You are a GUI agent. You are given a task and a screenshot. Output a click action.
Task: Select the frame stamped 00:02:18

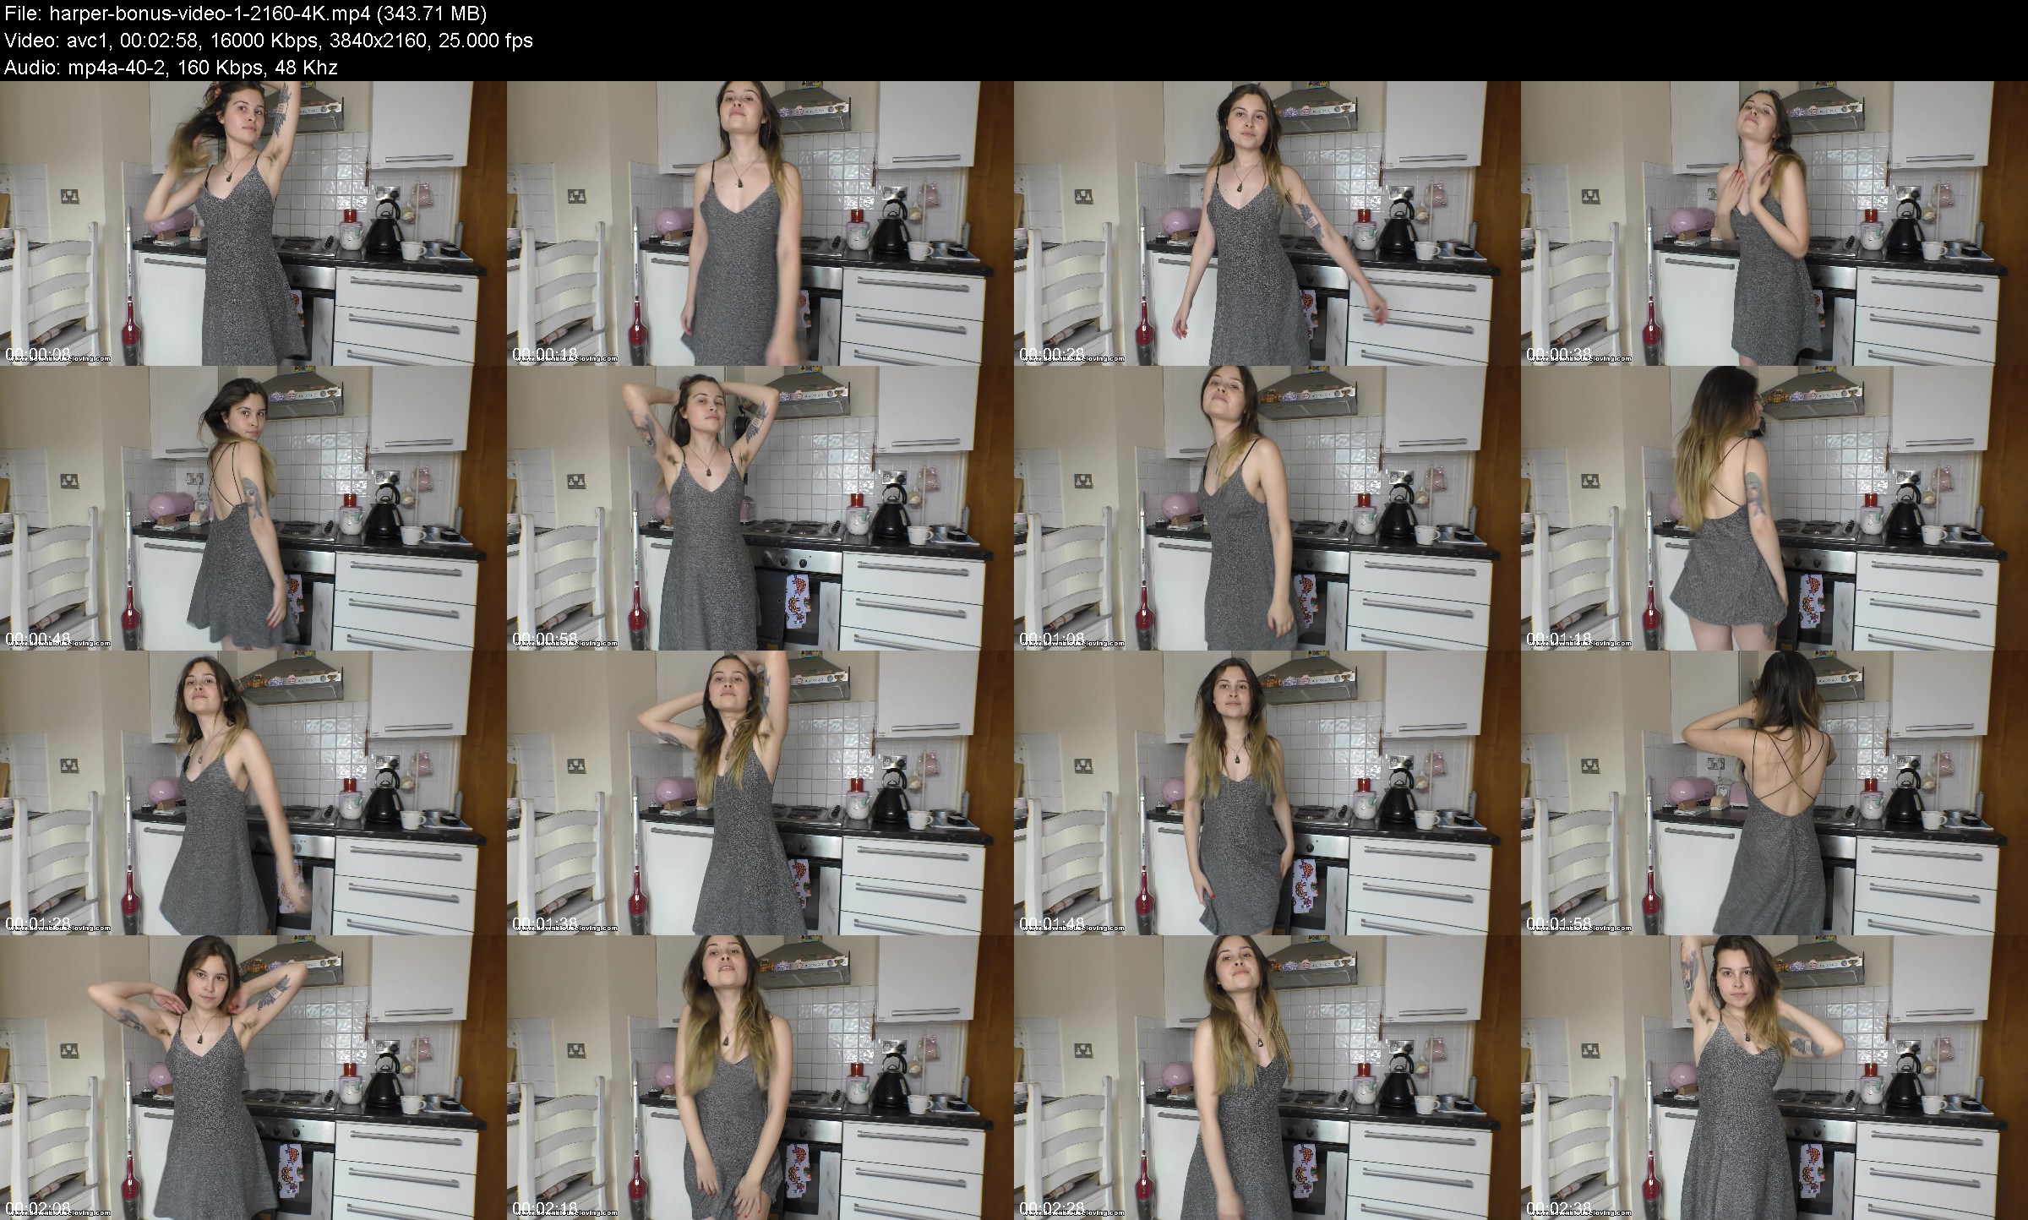(760, 1077)
